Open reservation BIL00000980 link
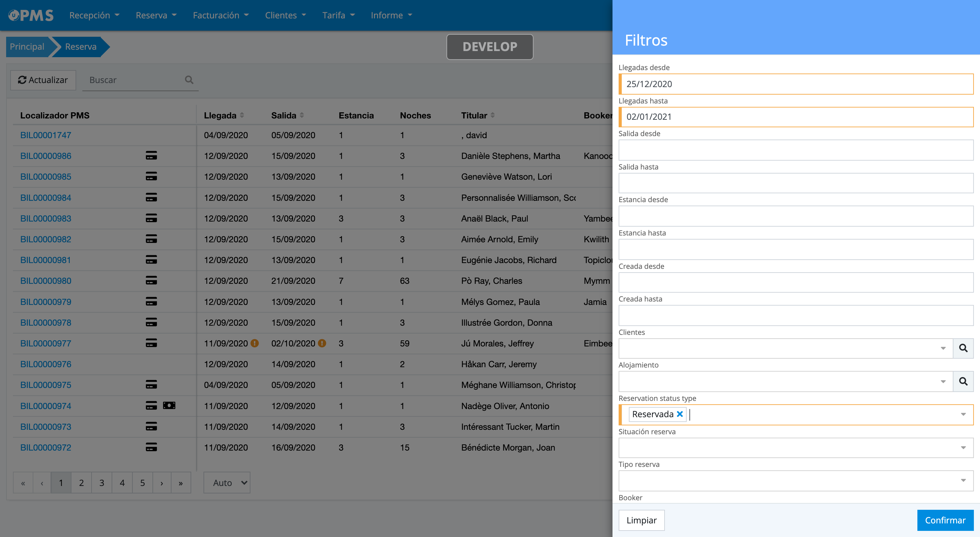Image resolution: width=980 pixels, height=537 pixels. (46, 281)
